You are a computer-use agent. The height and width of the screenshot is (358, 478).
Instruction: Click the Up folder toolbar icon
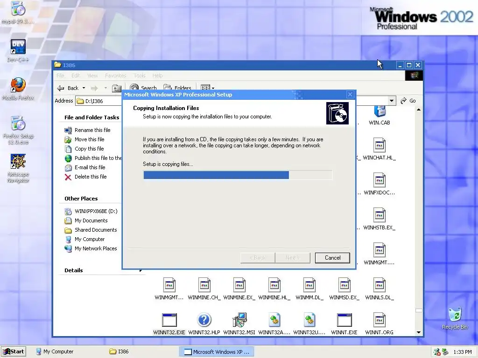click(x=116, y=88)
